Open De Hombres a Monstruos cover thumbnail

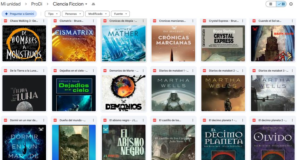24,43
